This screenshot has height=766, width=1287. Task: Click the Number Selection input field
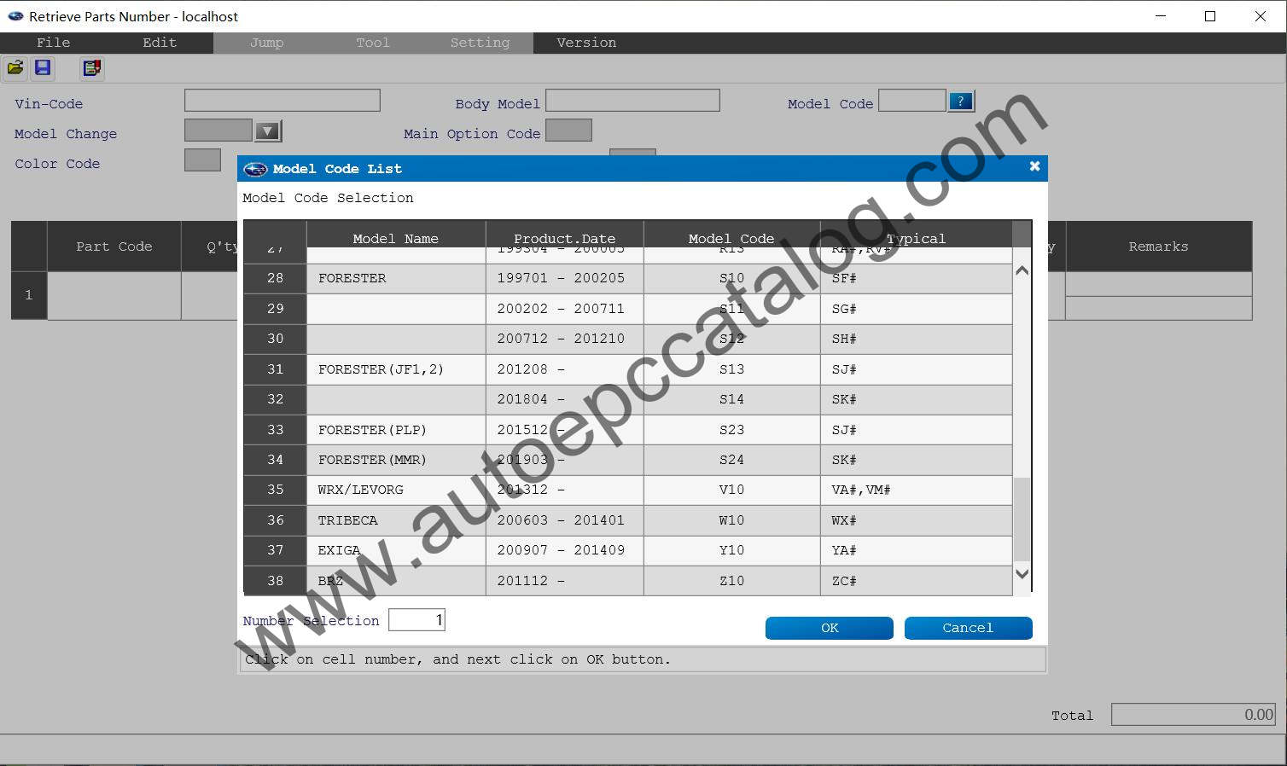click(x=416, y=620)
